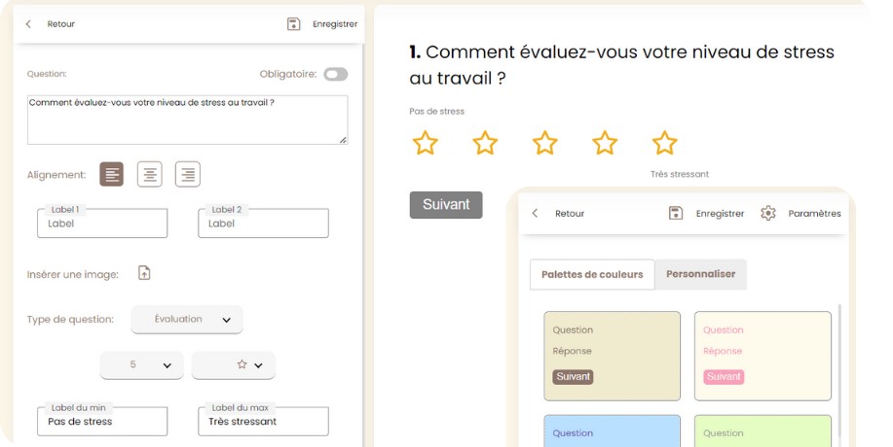Select left alignment icon

(112, 175)
